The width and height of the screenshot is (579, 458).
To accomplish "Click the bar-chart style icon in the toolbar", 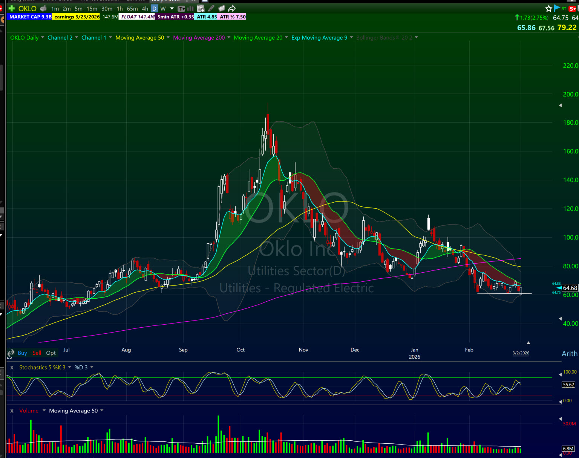I will click(x=190, y=9).
